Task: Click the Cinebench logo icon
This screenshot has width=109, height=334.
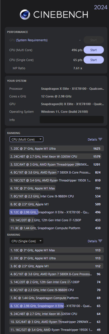Action: click(25, 14)
